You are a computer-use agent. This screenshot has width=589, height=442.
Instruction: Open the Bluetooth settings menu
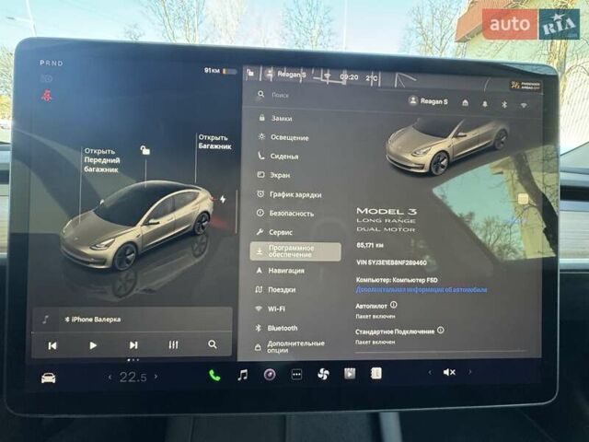(276, 328)
